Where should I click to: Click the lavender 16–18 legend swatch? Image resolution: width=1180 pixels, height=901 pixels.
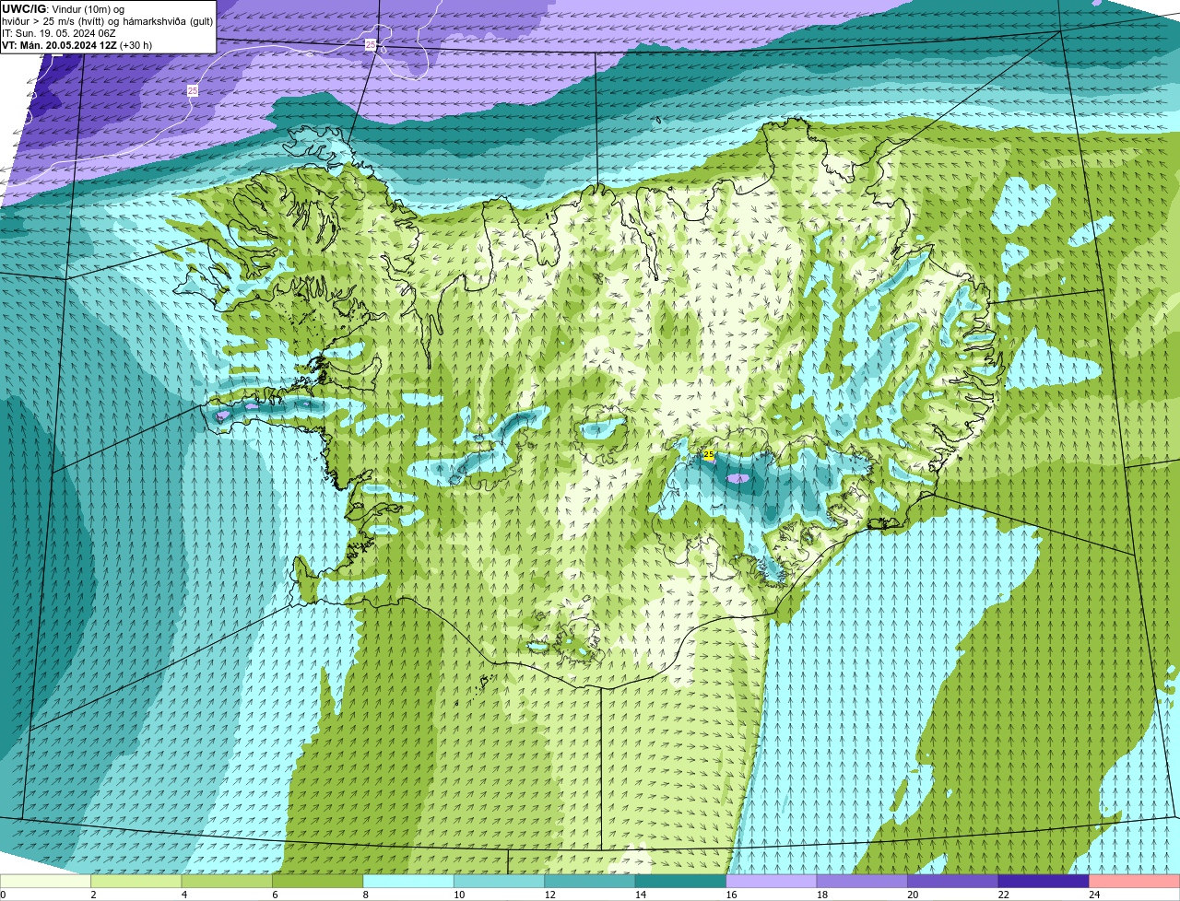pos(772,881)
